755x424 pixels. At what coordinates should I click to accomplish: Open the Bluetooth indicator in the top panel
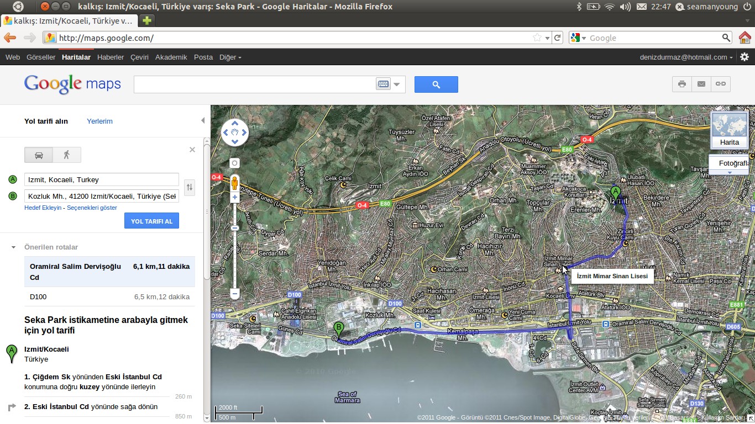click(x=579, y=7)
